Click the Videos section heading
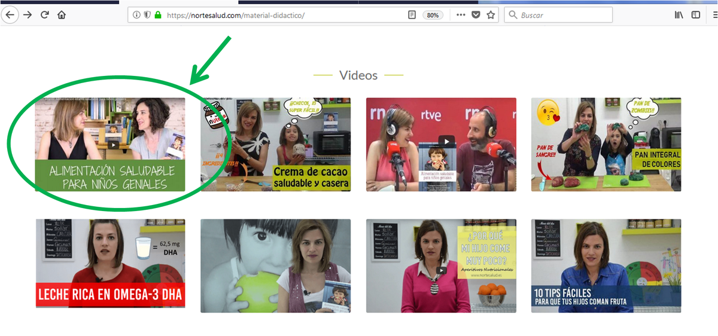The image size is (718, 336). pos(358,75)
